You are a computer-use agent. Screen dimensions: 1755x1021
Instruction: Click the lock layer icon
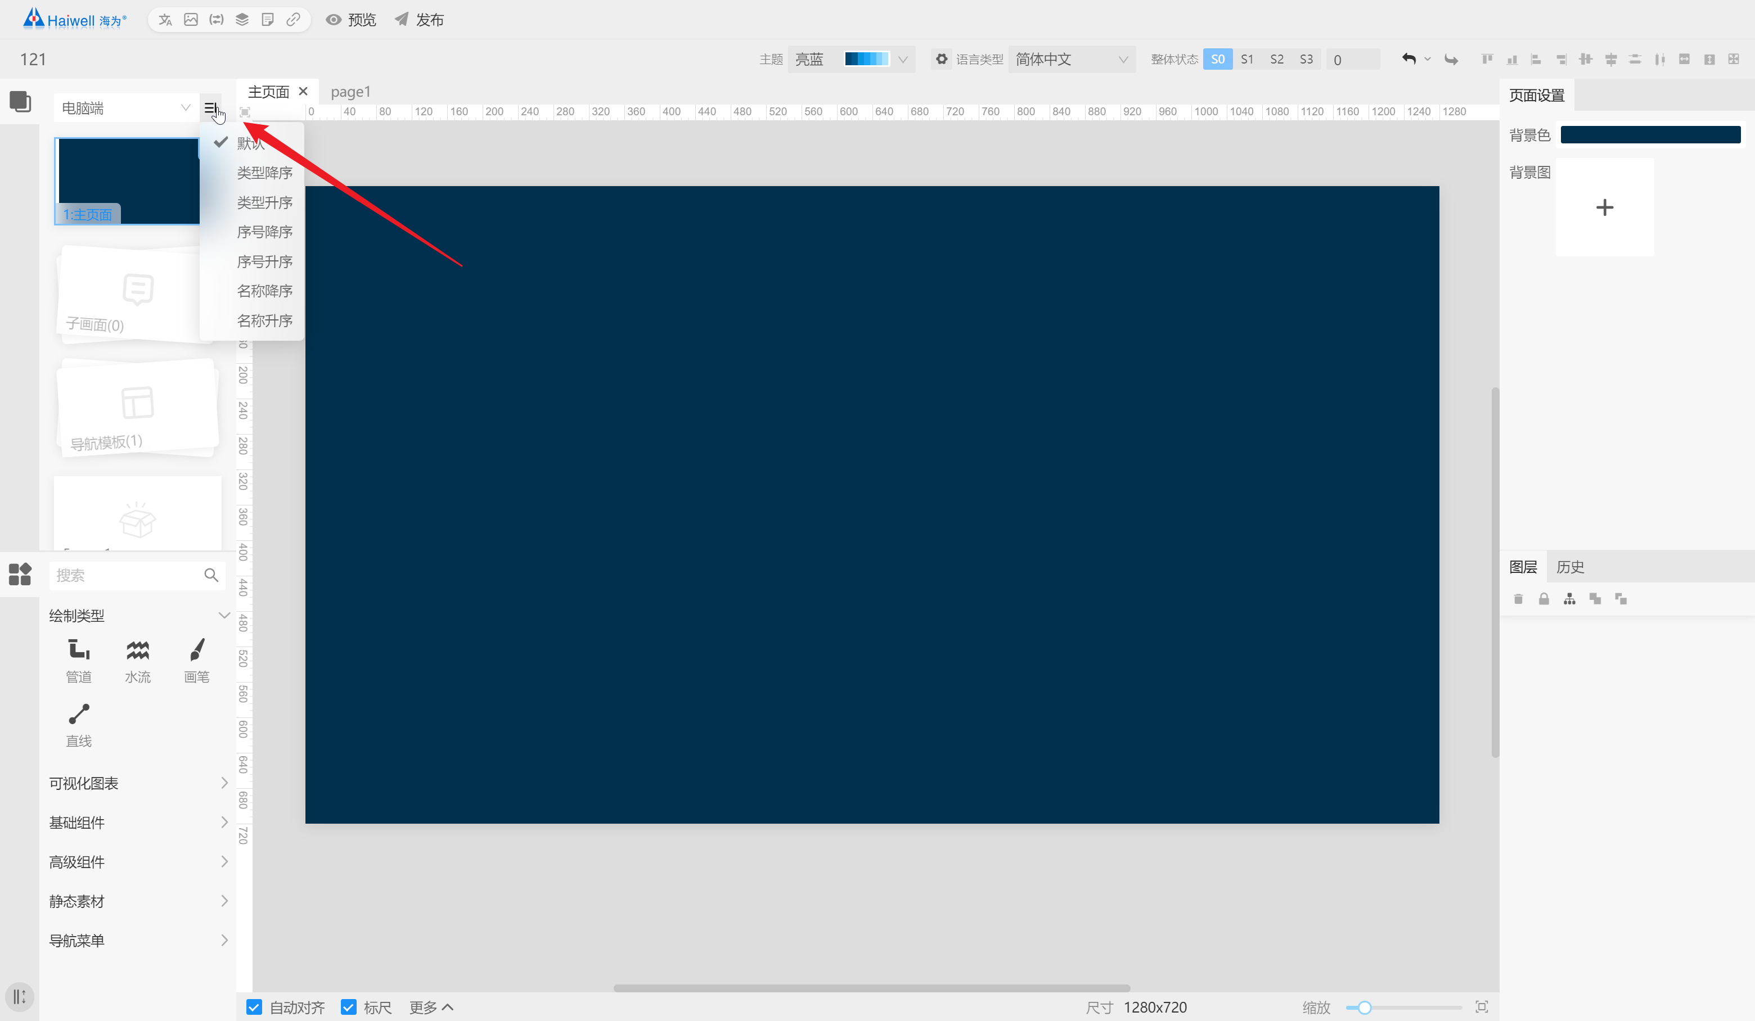1544,599
